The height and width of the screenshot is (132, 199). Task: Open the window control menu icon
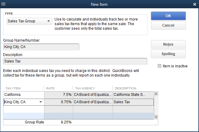coord(3,4)
